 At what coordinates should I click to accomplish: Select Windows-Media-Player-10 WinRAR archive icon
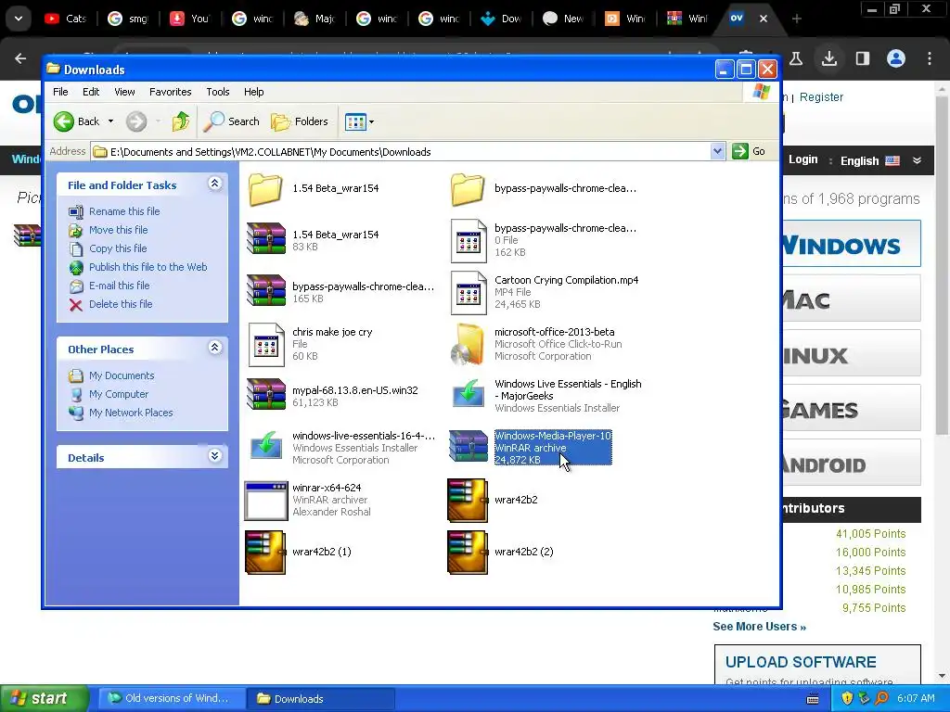click(x=469, y=446)
